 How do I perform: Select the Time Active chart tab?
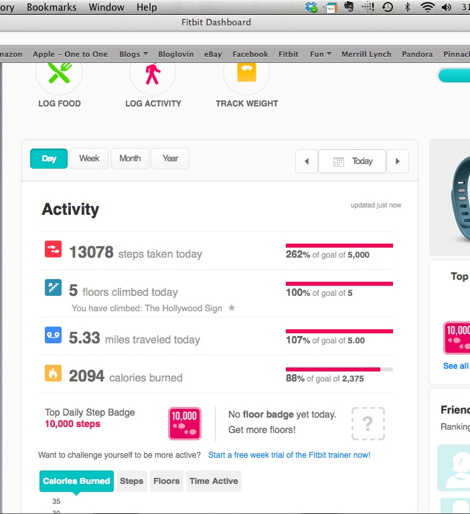click(x=214, y=481)
